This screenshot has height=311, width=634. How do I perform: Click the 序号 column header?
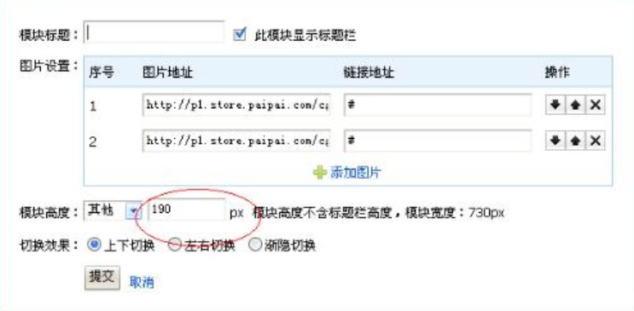pyautogui.click(x=102, y=72)
